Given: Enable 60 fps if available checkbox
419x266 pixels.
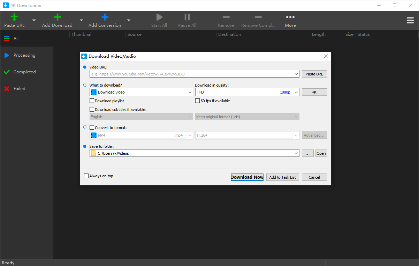Looking at the screenshot, I should pos(198,101).
